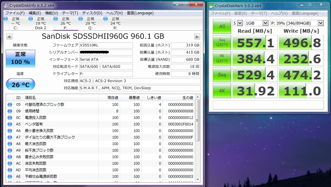Click the next disk right arrow icon
This screenshot has width=331, height=187.
(x=197, y=37)
